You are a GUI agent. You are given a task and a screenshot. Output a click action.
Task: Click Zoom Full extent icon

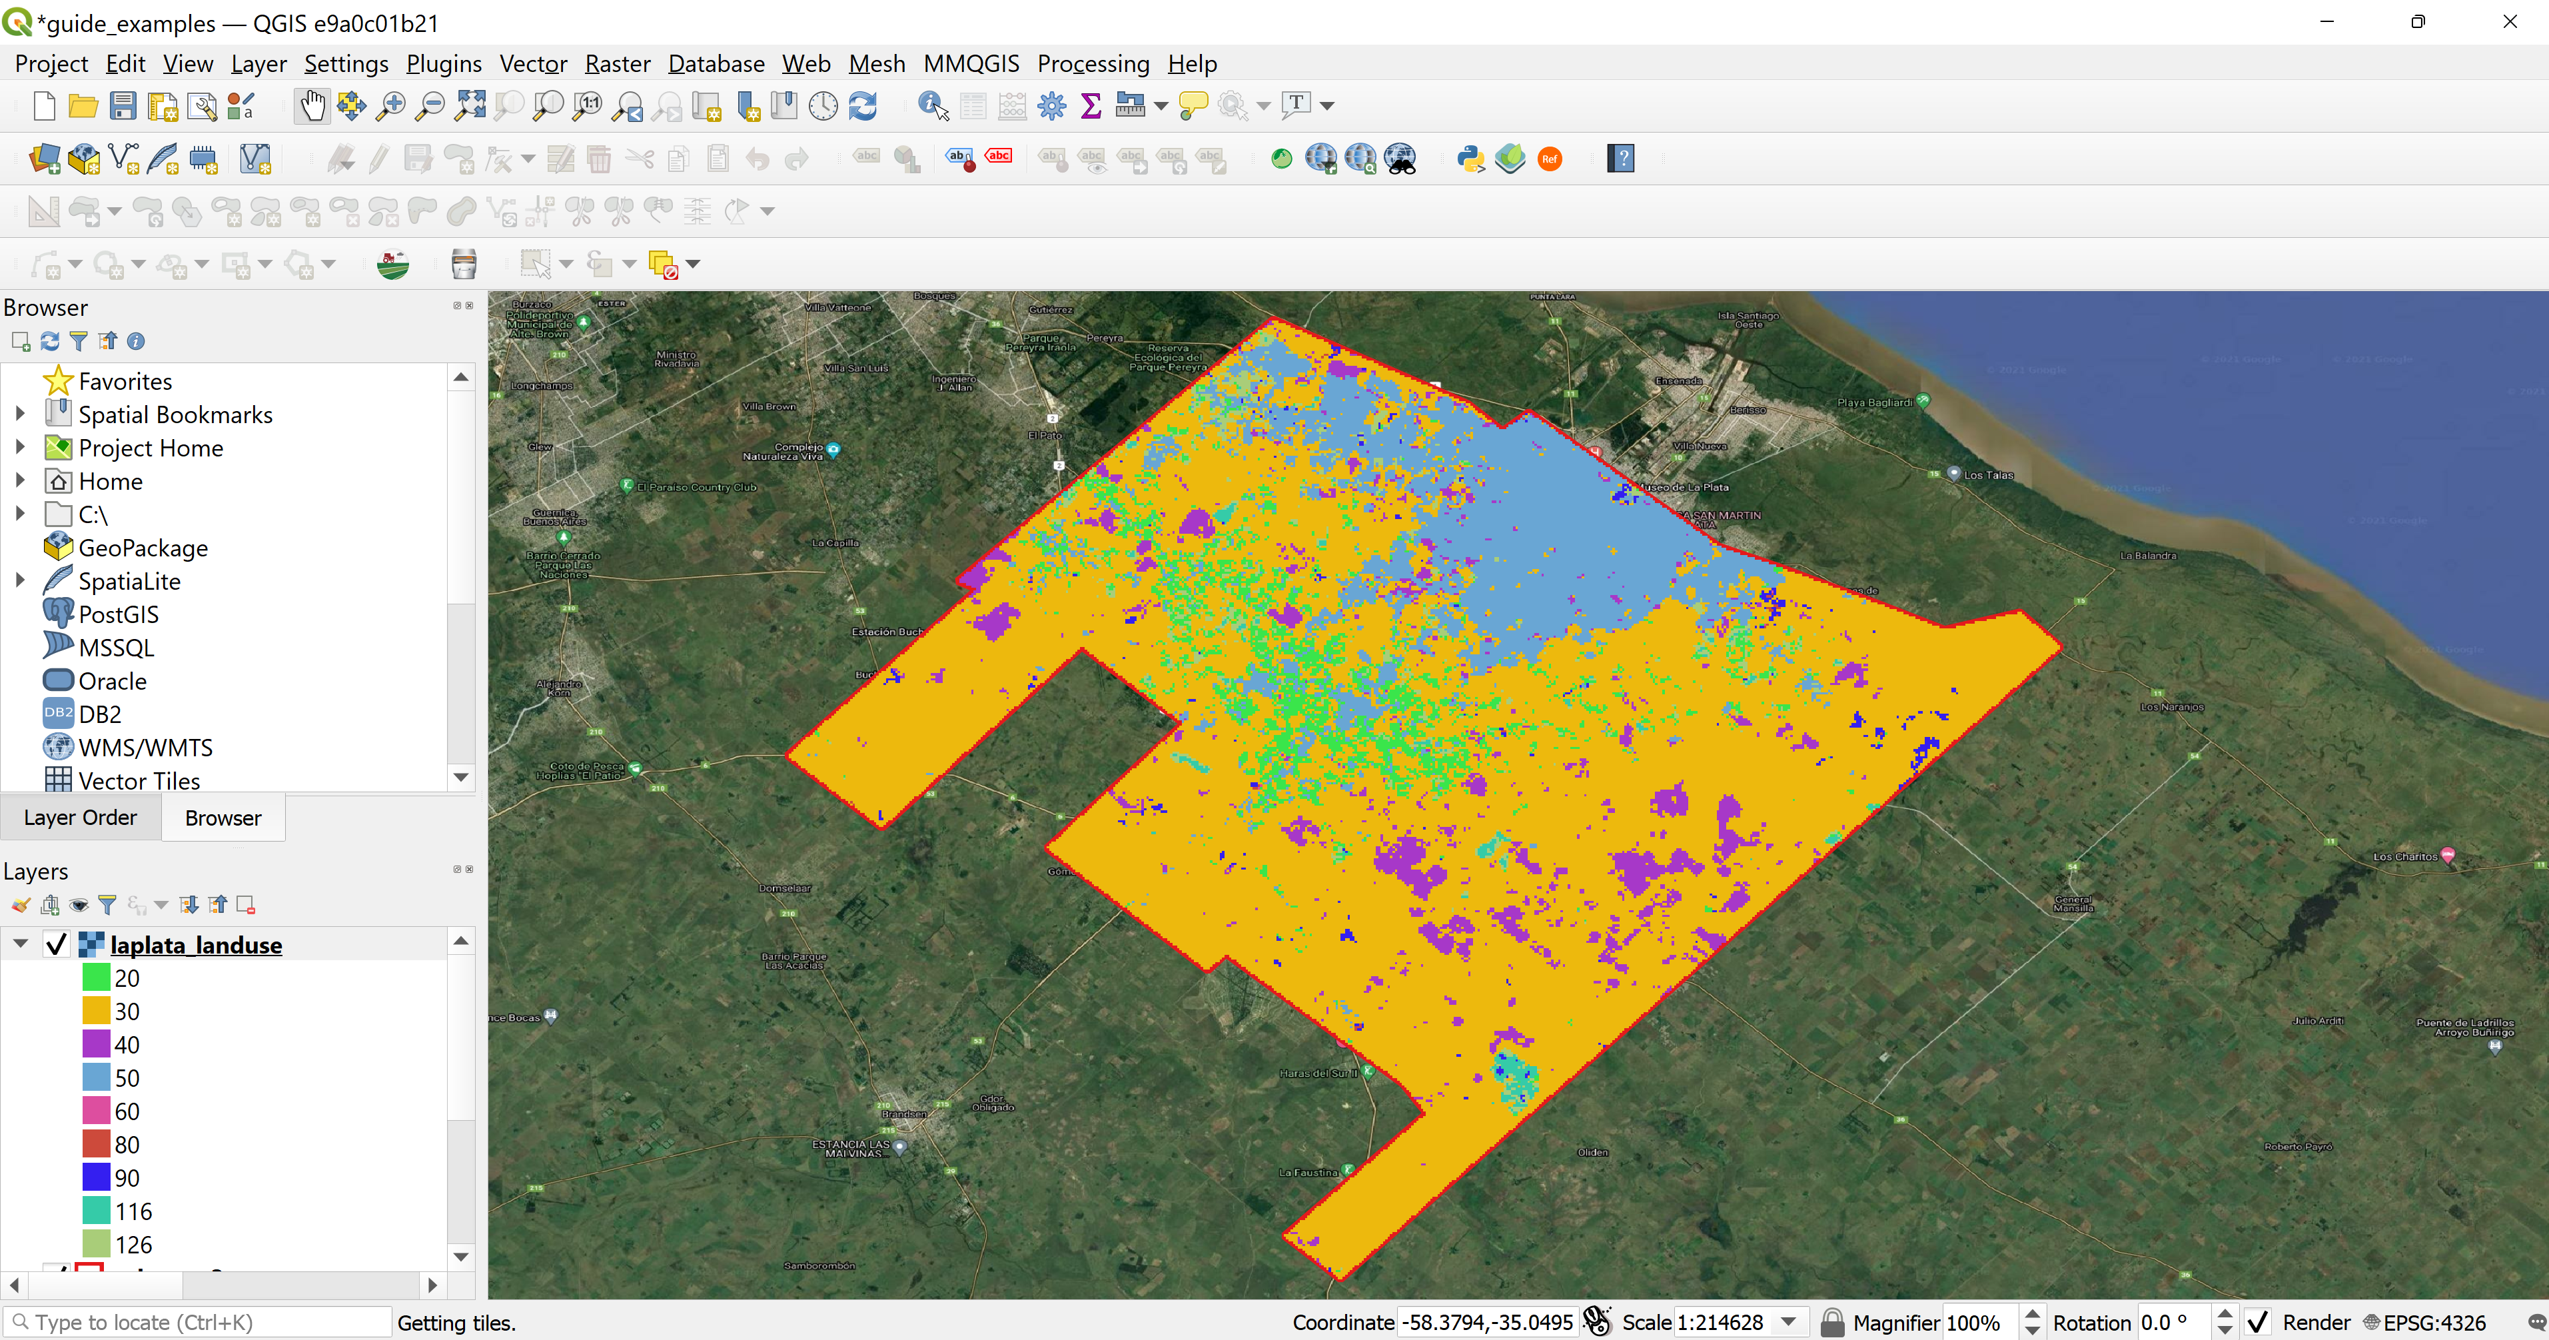(x=470, y=105)
